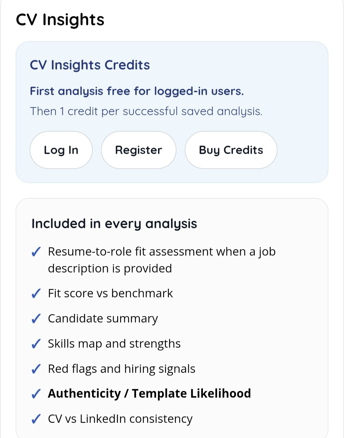Viewport: 344px width, 438px height.
Task: Click the Authenticity / Template Likelihood feature text
Action: coord(150,394)
